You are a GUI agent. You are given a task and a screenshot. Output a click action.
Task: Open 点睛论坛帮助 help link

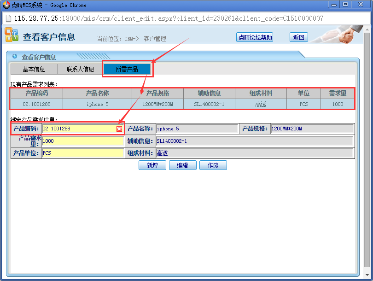tap(255, 37)
